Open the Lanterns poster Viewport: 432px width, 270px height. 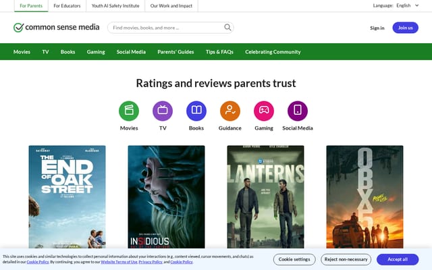coord(265,197)
